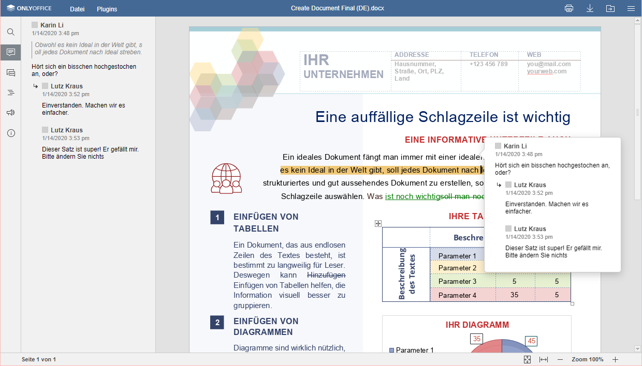This screenshot has height=366, width=642.
Task: Click the IHR DIAGRAMM chart title
Action: [477, 325]
